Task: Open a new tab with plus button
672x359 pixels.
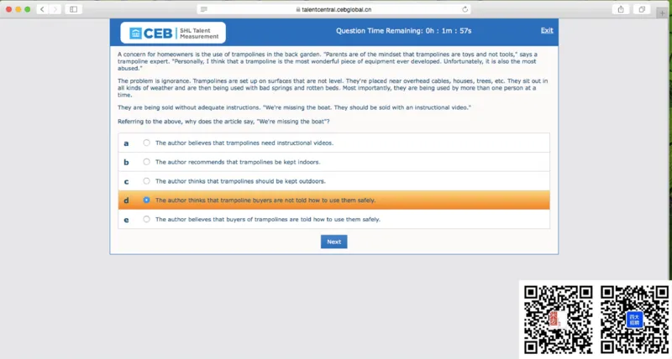Action: tap(664, 14)
